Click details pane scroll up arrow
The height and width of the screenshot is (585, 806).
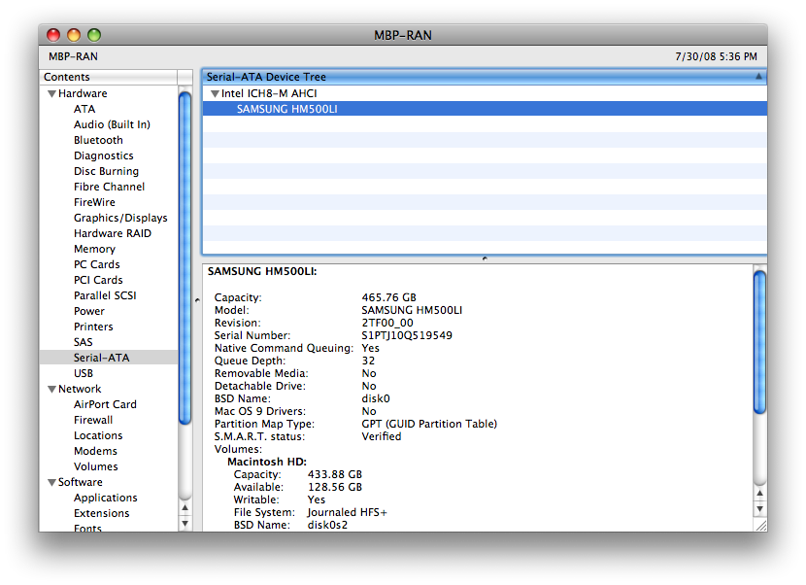pyautogui.click(x=759, y=494)
